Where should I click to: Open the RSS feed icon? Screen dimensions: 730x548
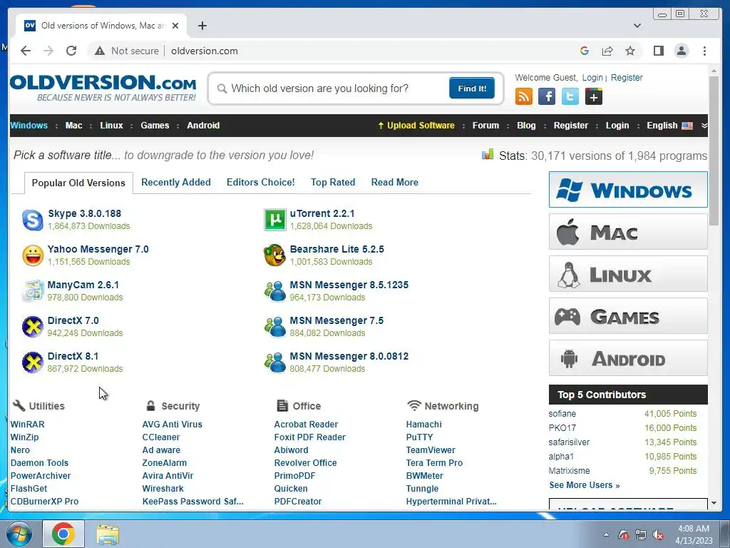coord(524,97)
